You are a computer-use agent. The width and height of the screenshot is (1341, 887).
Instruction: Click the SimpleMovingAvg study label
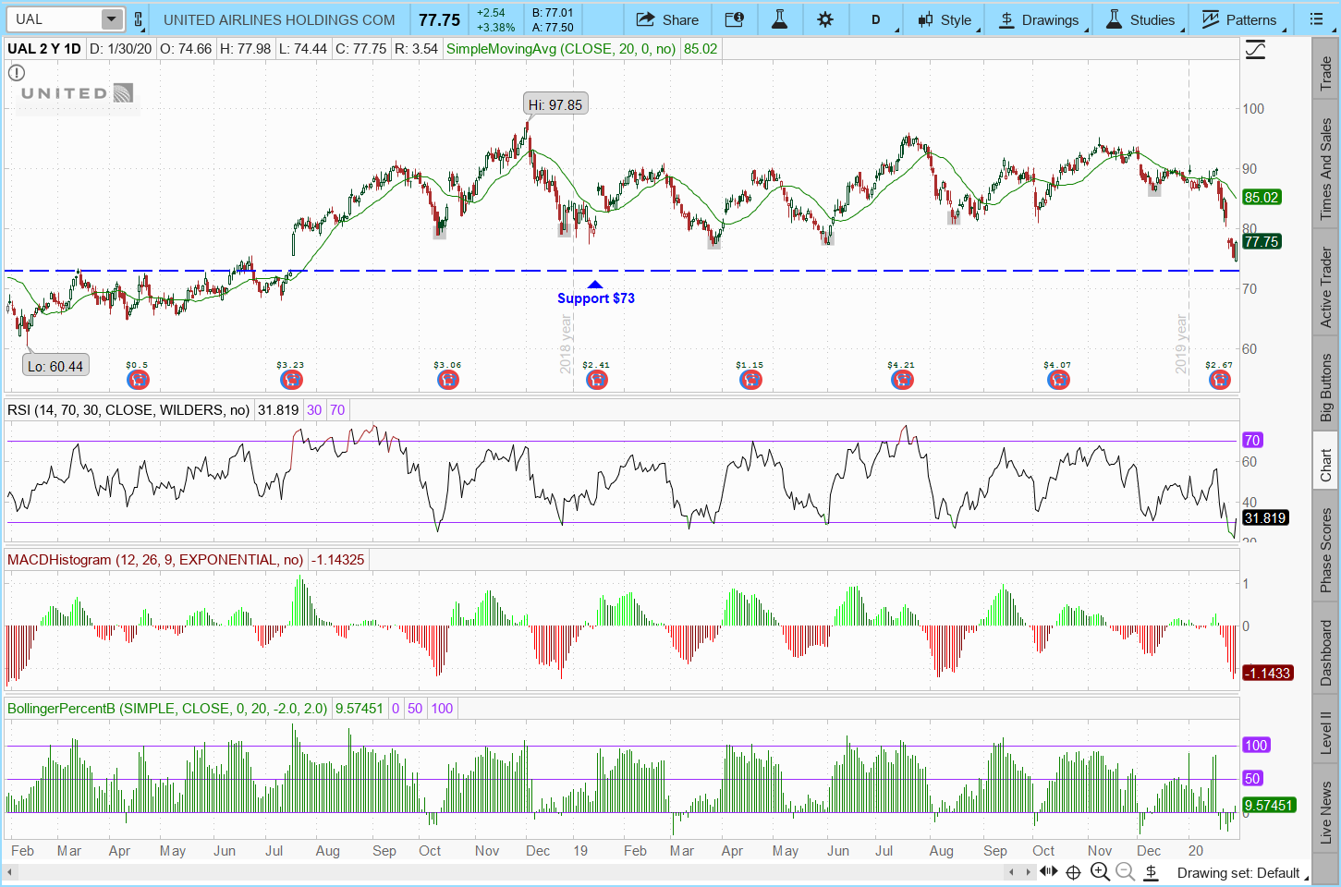561,49
